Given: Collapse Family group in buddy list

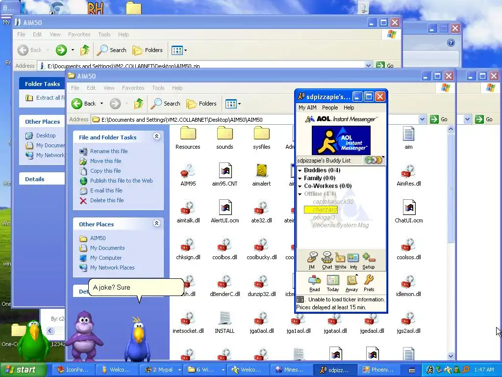Looking at the screenshot, I should (x=300, y=178).
